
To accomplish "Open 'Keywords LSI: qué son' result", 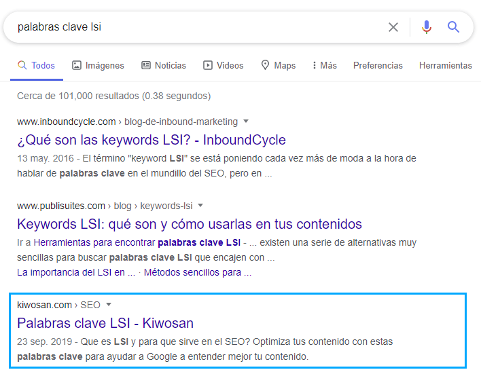I will [190, 224].
